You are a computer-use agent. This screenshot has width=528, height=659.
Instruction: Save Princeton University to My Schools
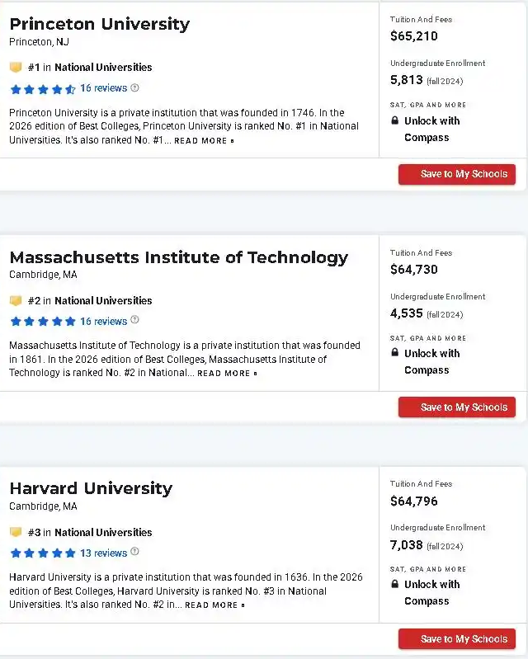457,175
